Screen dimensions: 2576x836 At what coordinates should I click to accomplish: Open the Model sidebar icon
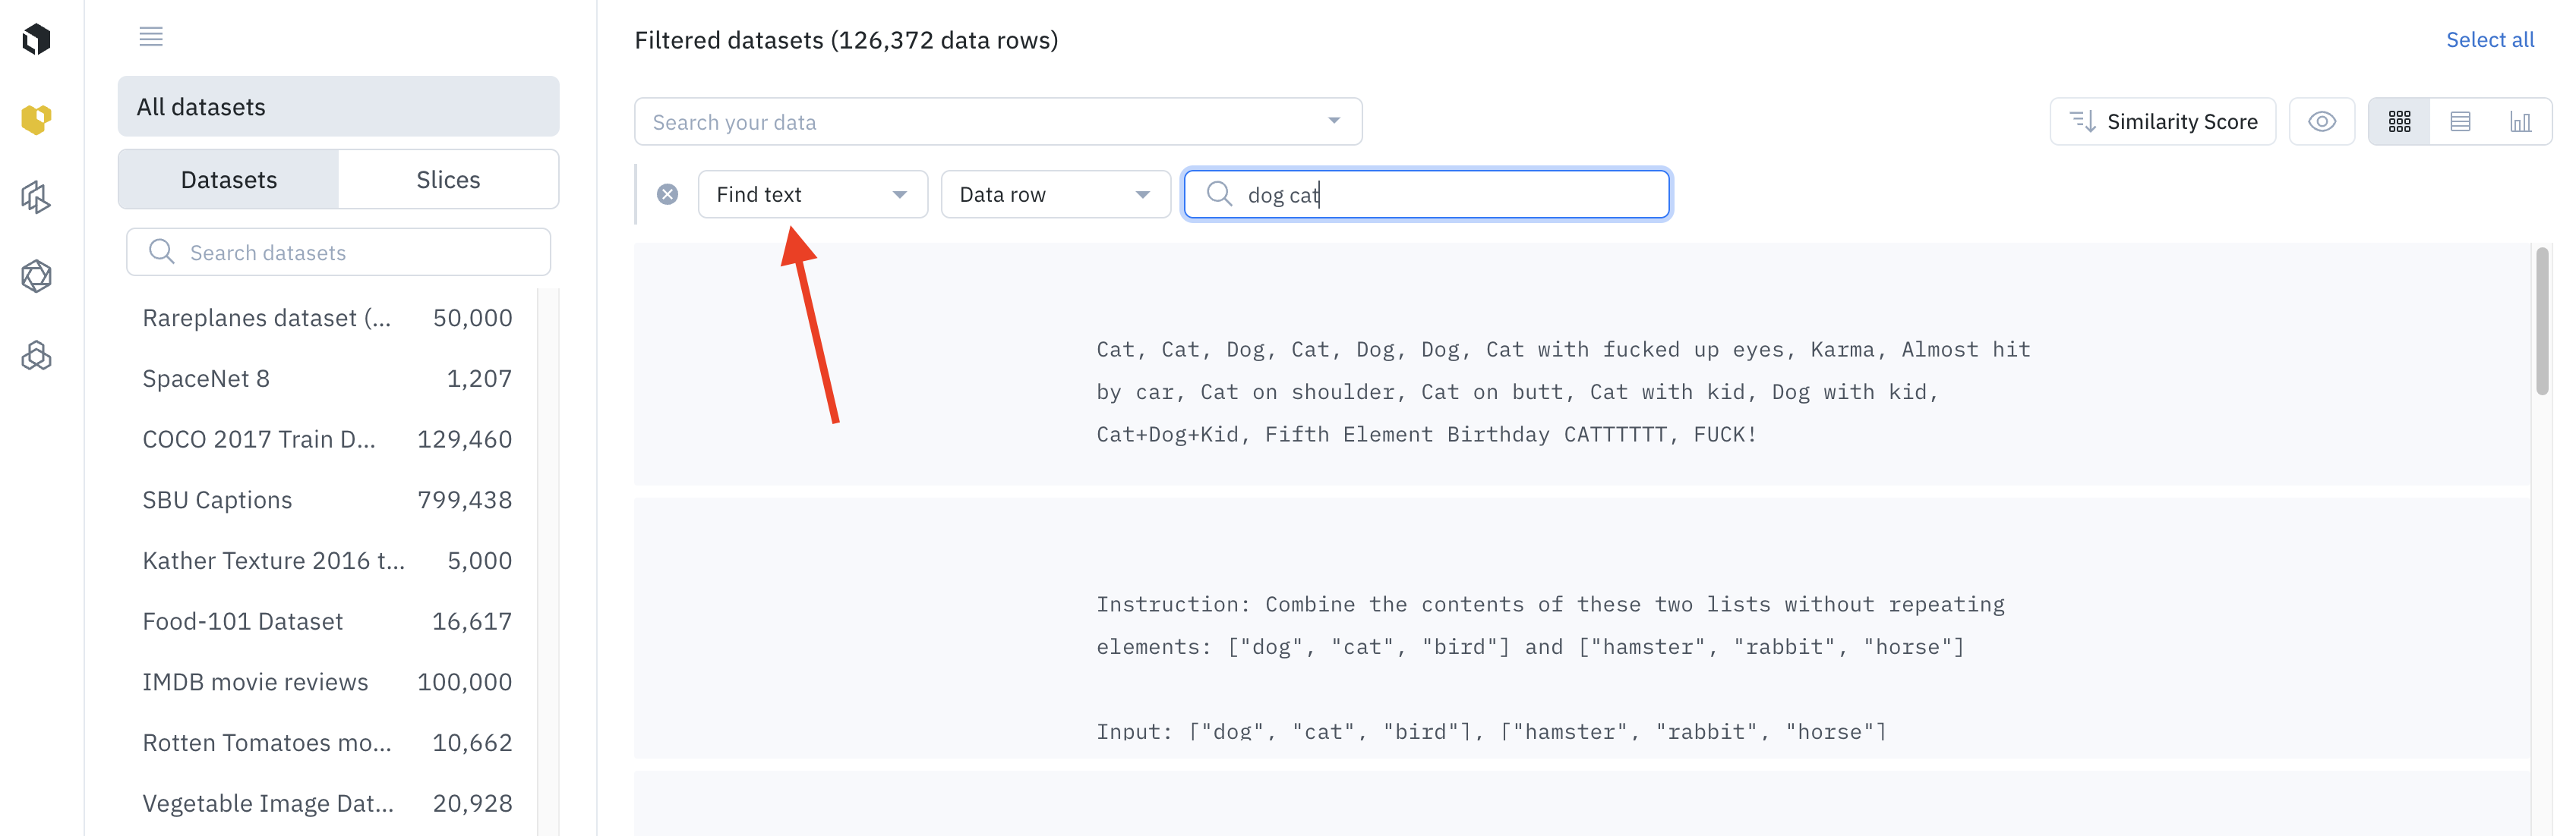click(36, 275)
